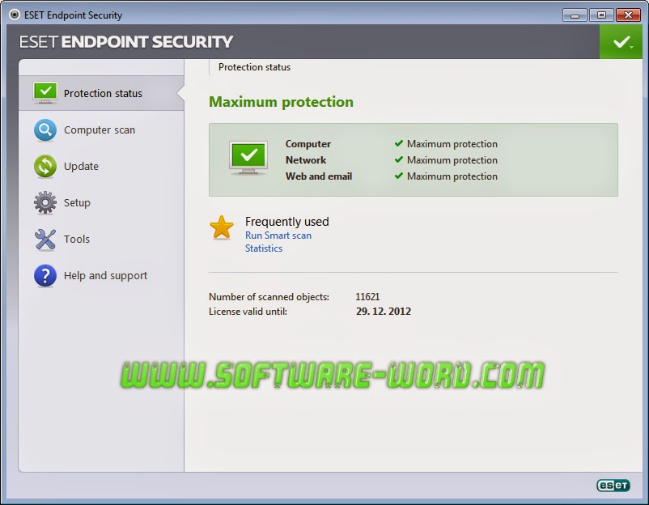This screenshot has height=505, width=649.
Task: Click Number of scanned objects label
Action: [x=269, y=297]
